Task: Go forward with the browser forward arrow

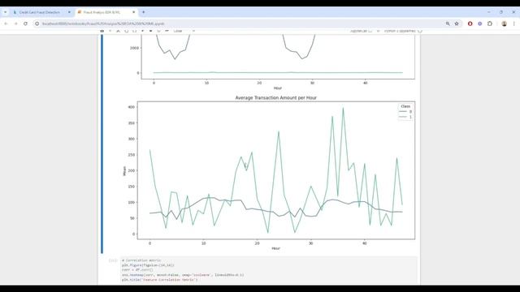Action: click(15, 24)
